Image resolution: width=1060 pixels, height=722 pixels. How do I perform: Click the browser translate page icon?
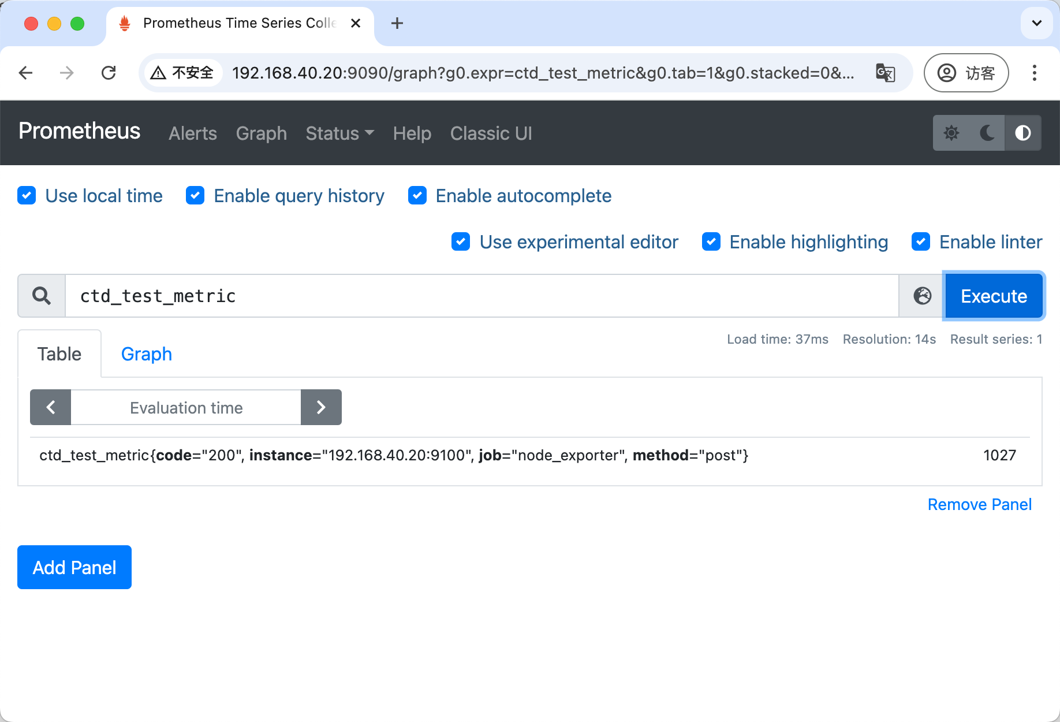point(885,73)
